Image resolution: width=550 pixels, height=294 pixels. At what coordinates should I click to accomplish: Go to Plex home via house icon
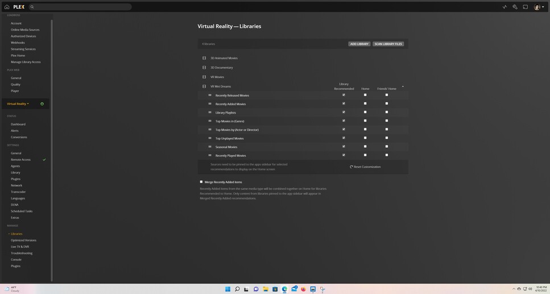7,7
